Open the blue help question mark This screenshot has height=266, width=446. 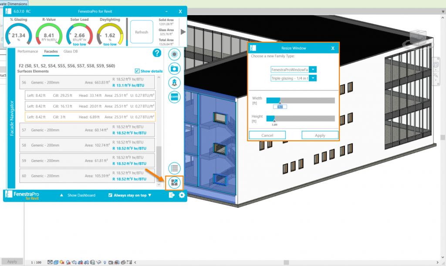pyautogui.click(x=157, y=53)
